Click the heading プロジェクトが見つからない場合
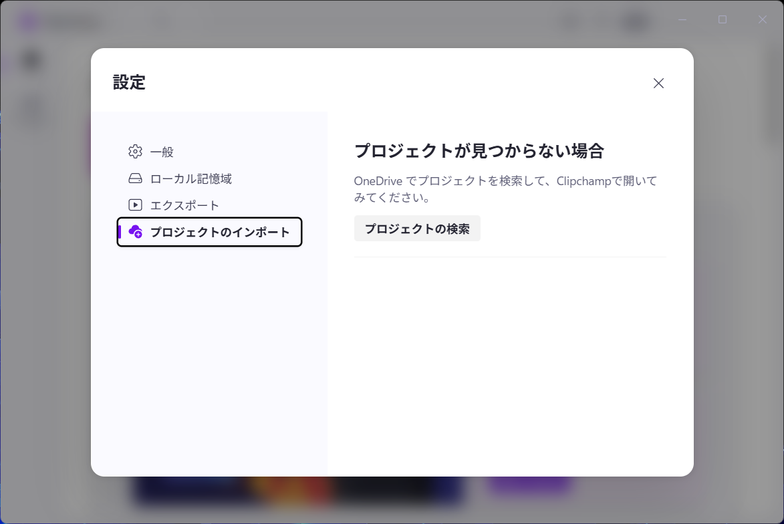784x524 pixels. (x=479, y=150)
